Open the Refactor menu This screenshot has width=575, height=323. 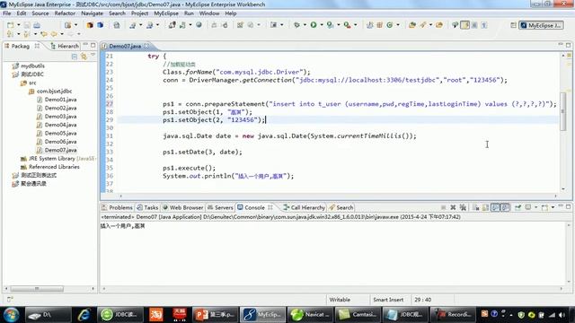pos(65,13)
